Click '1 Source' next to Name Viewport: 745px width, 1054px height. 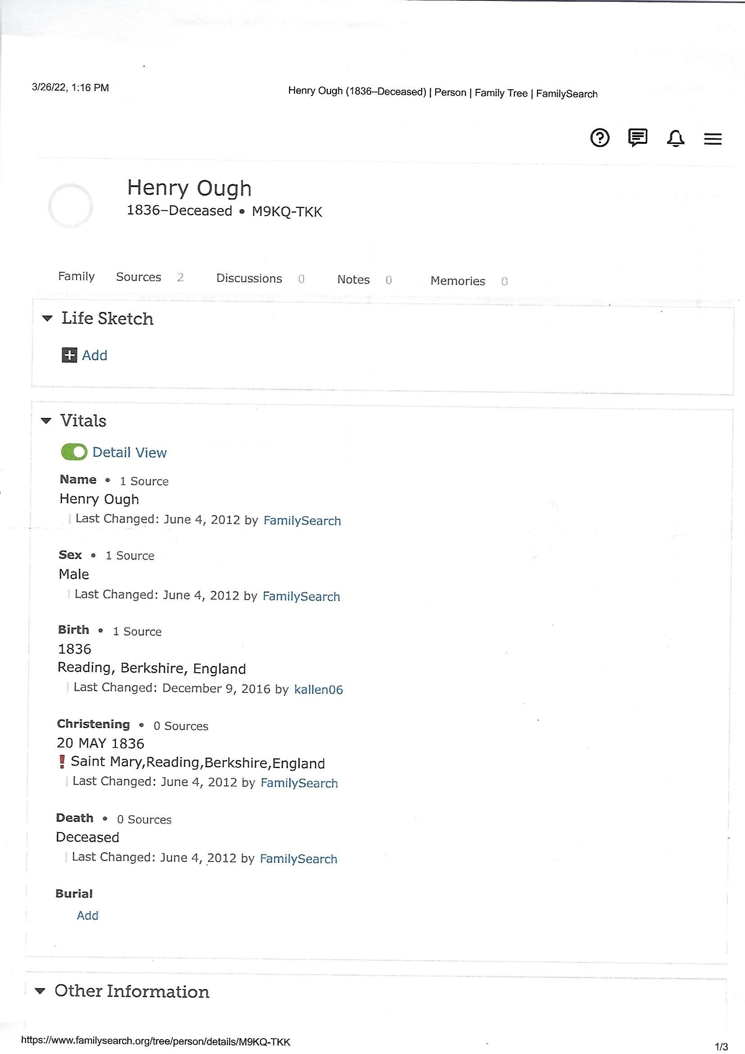tap(144, 481)
